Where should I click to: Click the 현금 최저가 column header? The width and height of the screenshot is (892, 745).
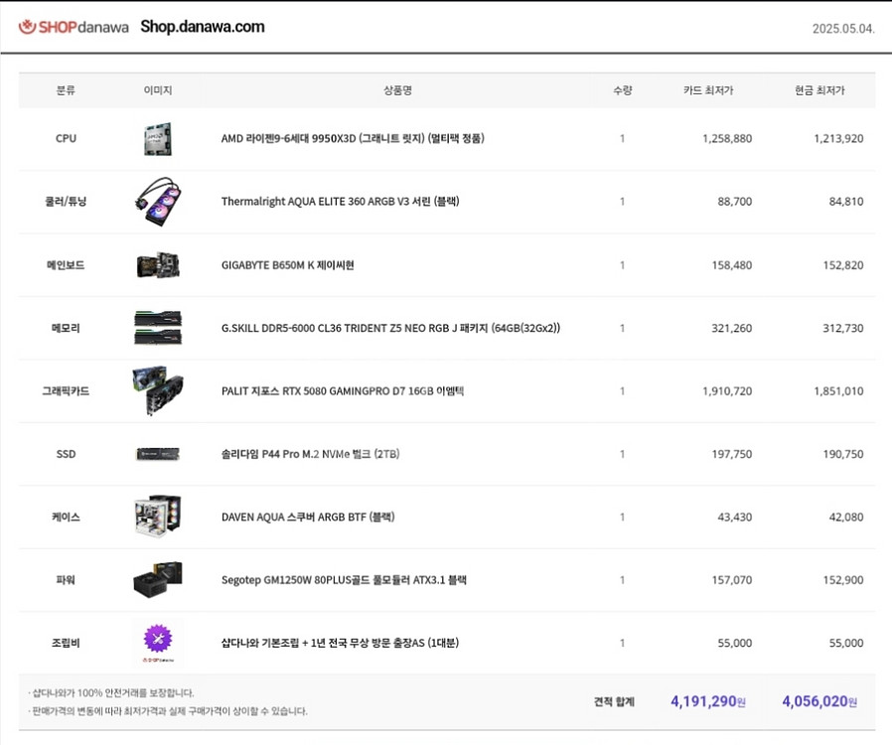tap(819, 90)
